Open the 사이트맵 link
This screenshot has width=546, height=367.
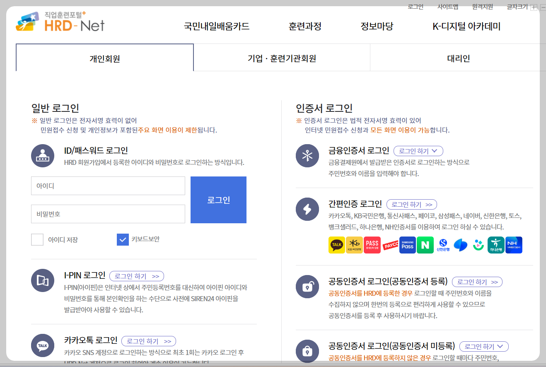(448, 7)
